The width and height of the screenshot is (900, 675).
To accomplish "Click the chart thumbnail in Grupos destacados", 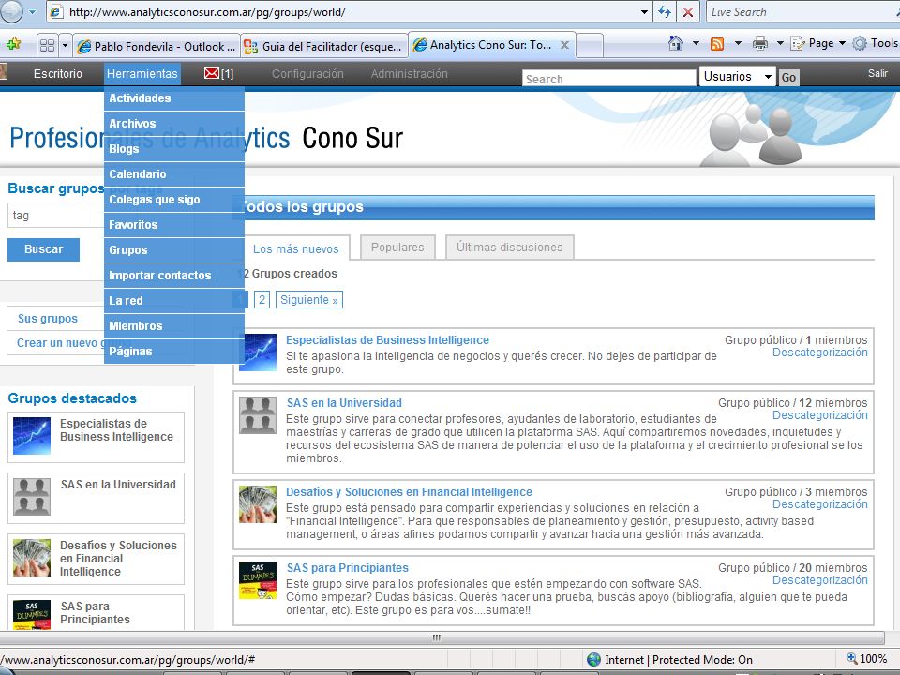I will (x=32, y=436).
